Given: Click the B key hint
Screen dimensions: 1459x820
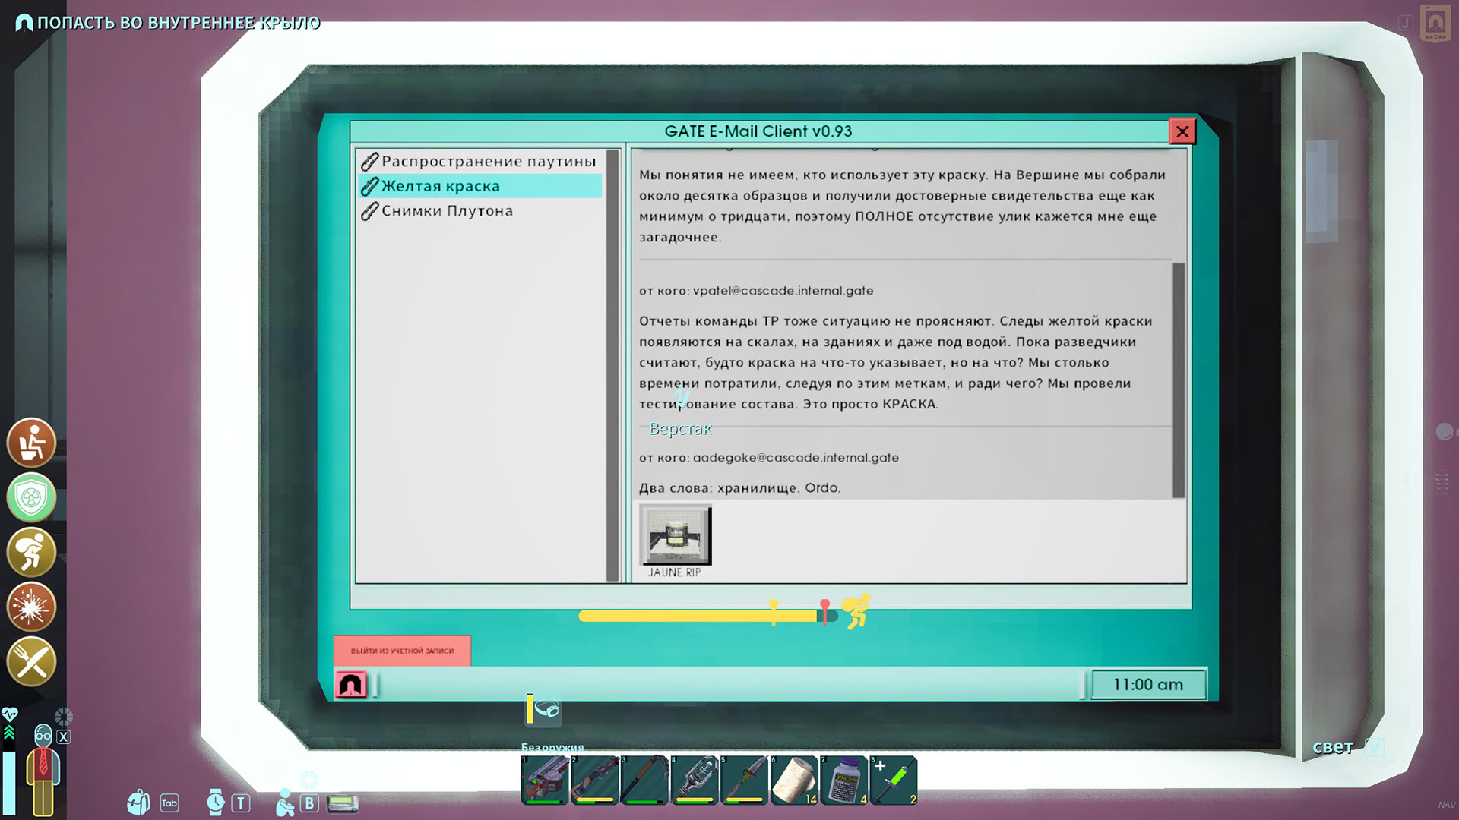Looking at the screenshot, I should pos(309,803).
